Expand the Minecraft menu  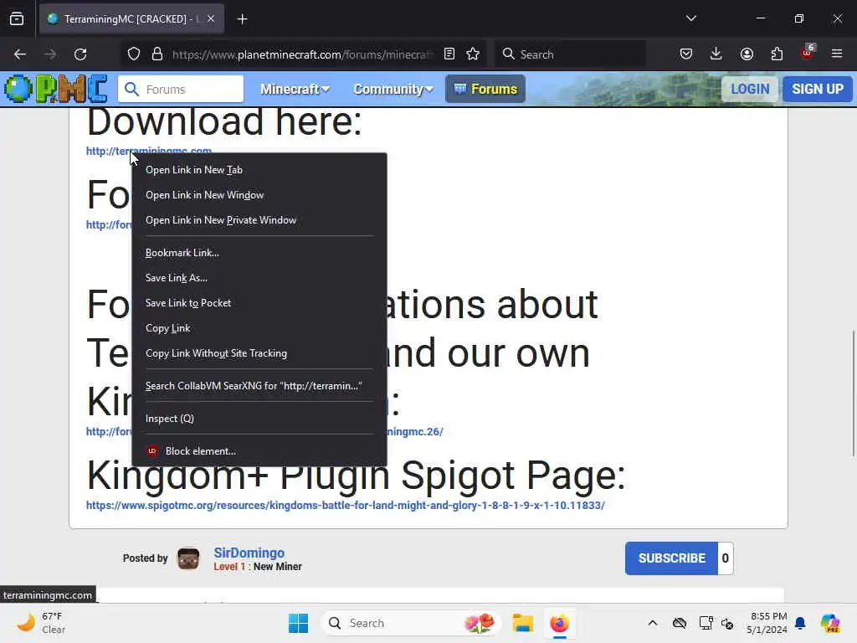[295, 89]
